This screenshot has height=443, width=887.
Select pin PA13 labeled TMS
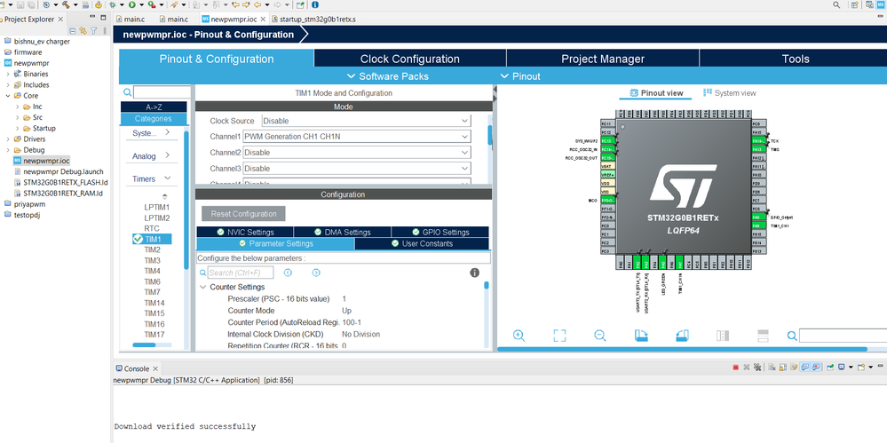click(x=758, y=149)
